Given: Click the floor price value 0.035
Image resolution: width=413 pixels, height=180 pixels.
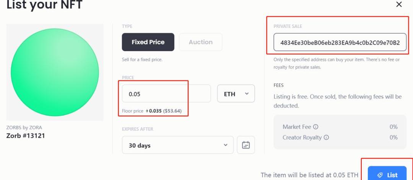Looking at the screenshot, I should 155,111.
